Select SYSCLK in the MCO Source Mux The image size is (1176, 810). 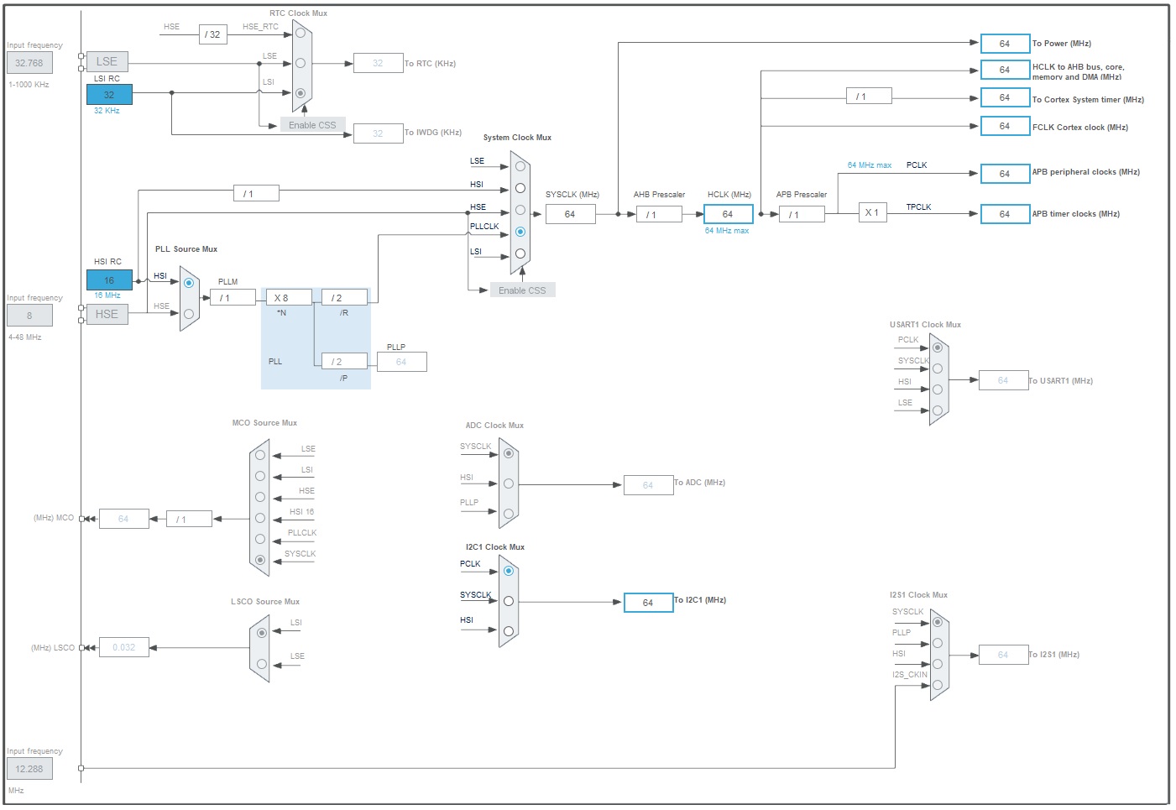click(x=260, y=560)
